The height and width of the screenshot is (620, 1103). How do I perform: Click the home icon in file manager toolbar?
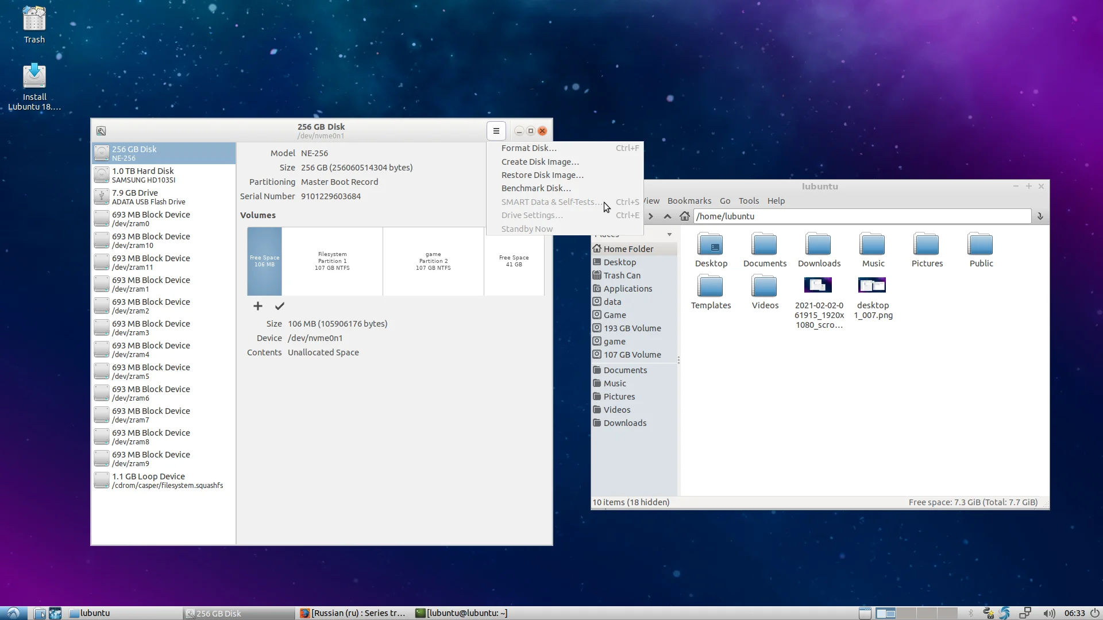[x=684, y=216]
